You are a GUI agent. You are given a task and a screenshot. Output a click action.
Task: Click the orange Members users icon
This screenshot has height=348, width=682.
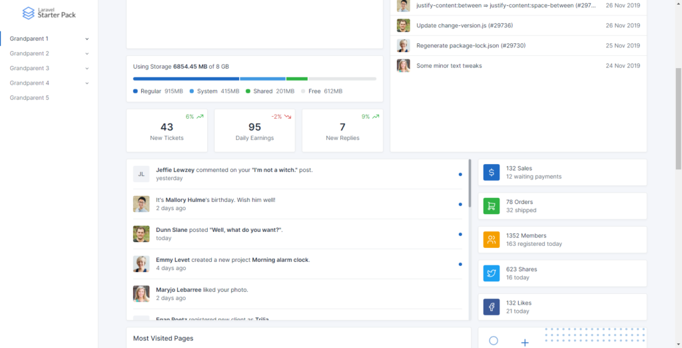[492, 239]
